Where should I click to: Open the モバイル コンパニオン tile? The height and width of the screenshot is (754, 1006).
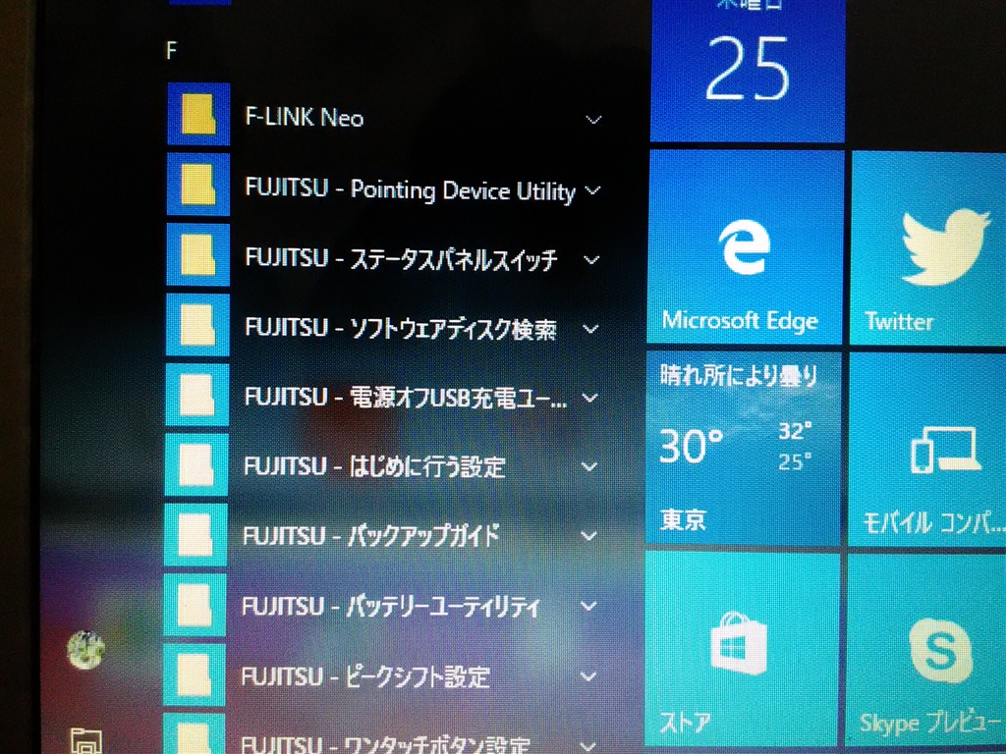pyautogui.click(x=927, y=449)
